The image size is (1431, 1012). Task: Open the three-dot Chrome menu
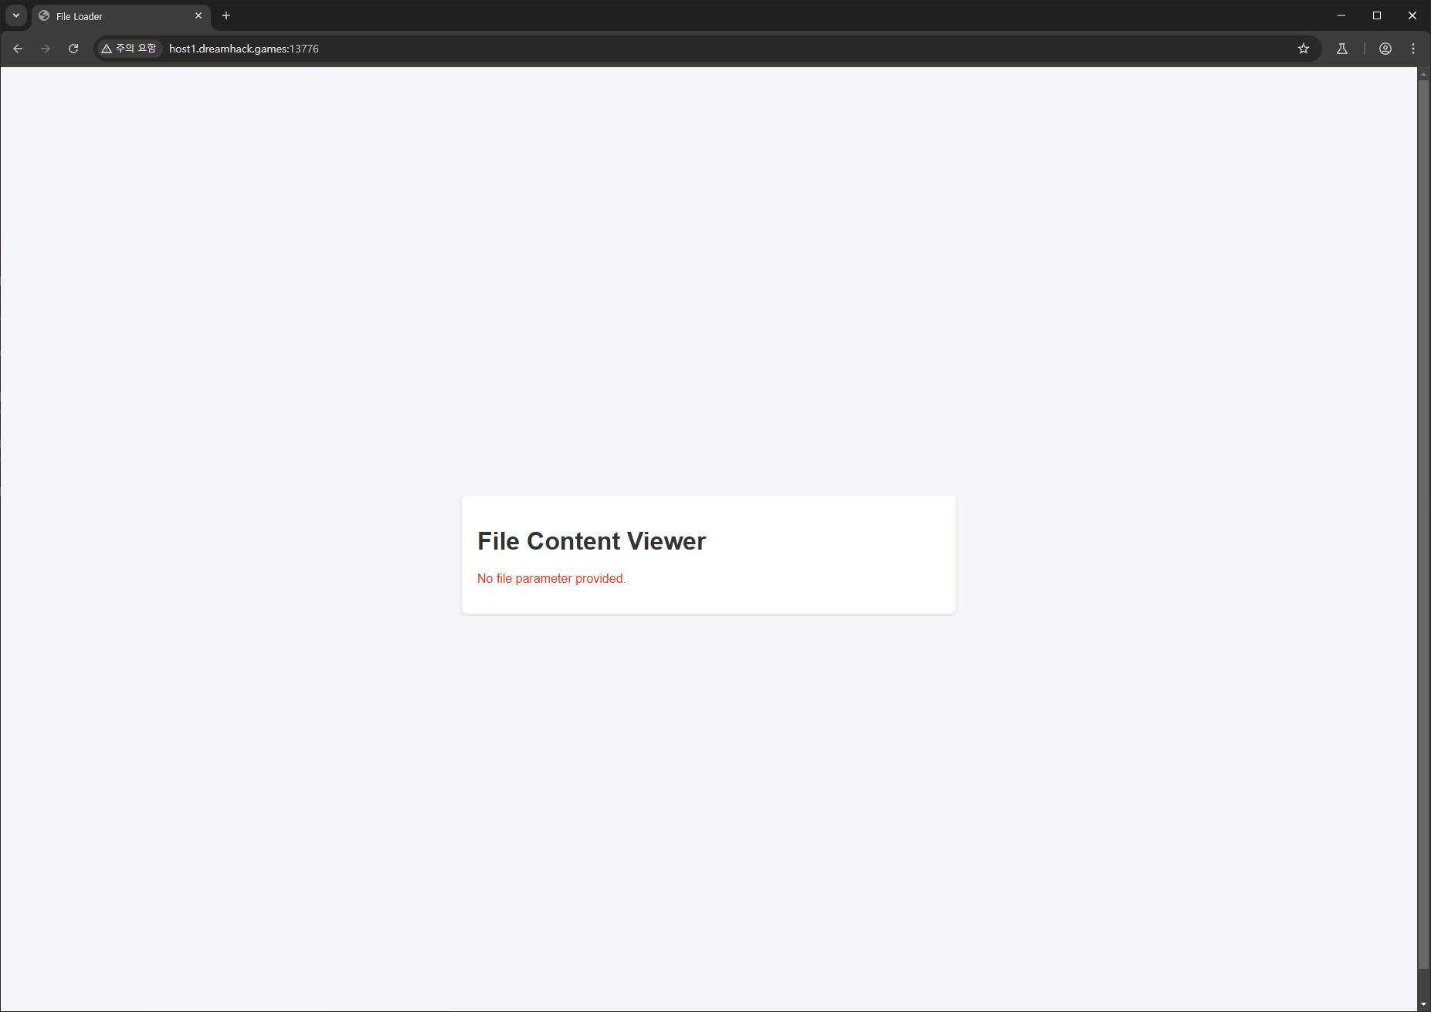pyautogui.click(x=1413, y=48)
